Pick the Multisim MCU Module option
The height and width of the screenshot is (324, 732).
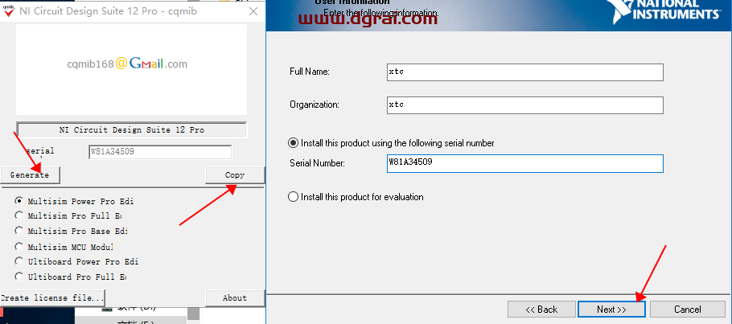coord(19,247)
